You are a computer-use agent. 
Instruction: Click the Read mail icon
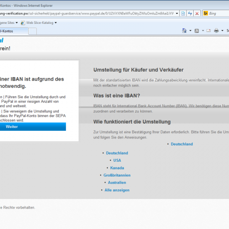click(208, 31)
